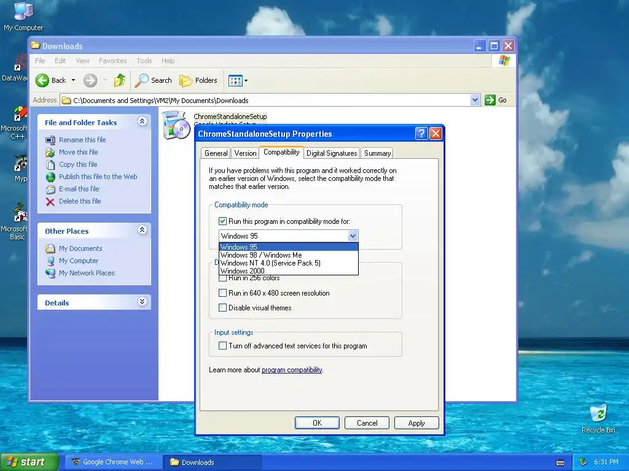Click the Back arrow icon in Downloads
Screen dimensions: 629x471
(x=42, y=80)
